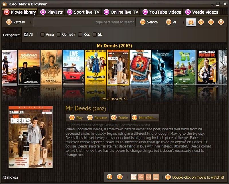Open More Info for Mr Deeds
This screenshot has height=184, width=229.
click(x=145, y=117)
